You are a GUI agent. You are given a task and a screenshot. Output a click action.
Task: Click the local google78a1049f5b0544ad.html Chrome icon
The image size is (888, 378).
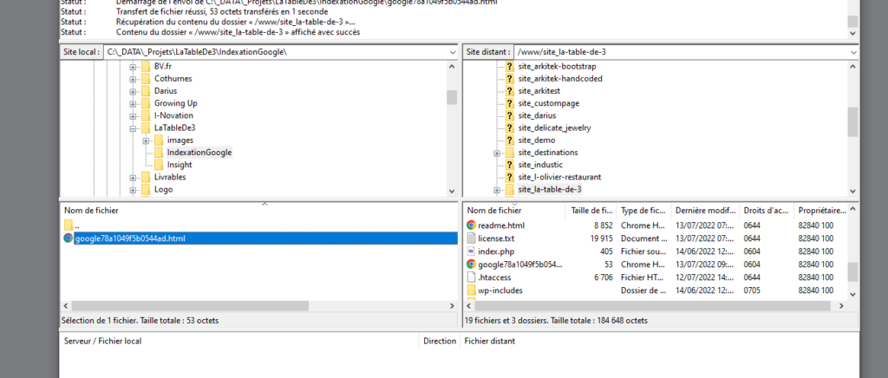(69, 238)
